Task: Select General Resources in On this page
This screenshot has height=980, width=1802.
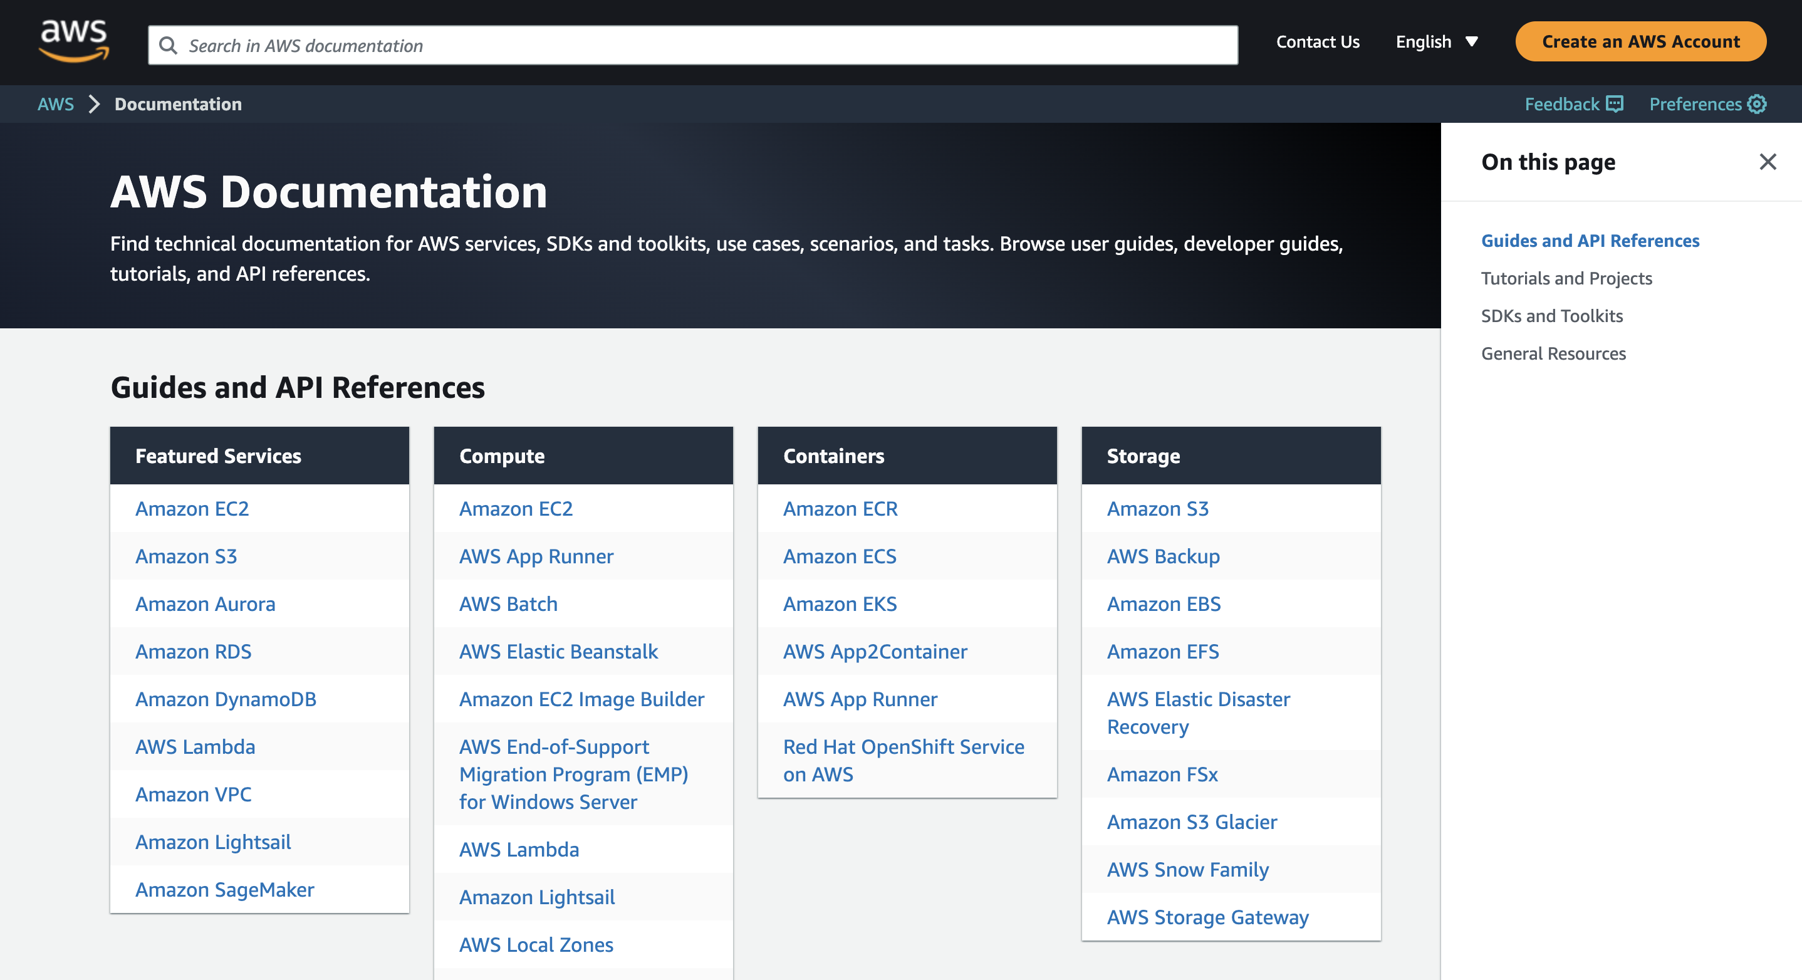Action: click(1553, 354)
